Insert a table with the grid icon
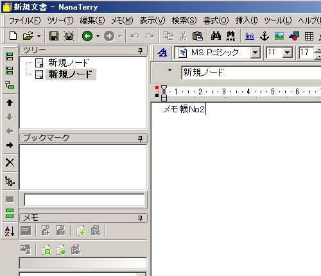 click(x=309, y=36)
